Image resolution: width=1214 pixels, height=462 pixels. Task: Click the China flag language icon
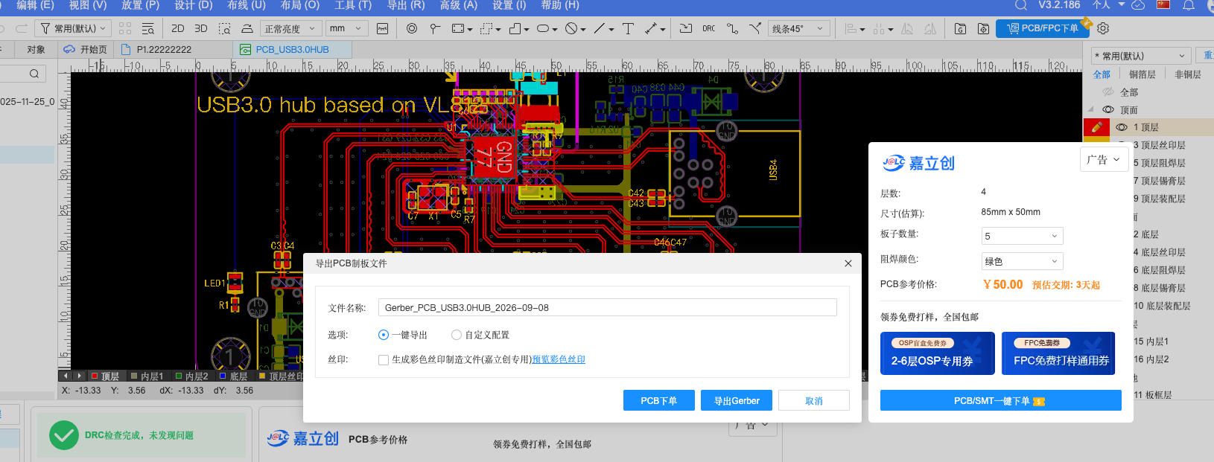click(1163, 4)
